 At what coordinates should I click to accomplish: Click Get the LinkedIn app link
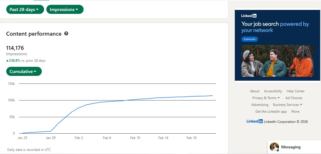tap(271, 112)
